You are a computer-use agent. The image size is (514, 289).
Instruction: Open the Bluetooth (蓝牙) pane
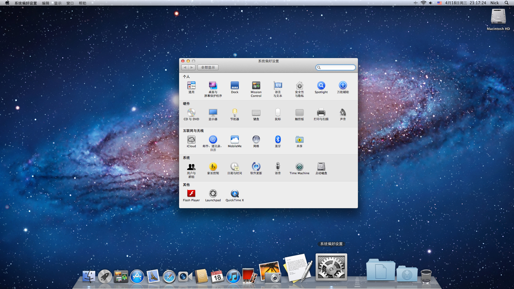coord(278,140)
